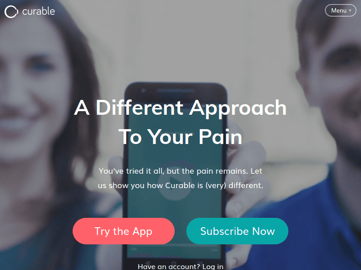Follow the Log in link
Image resolution: width=361 pixels, height=270 pixels.
click(213, 266)
